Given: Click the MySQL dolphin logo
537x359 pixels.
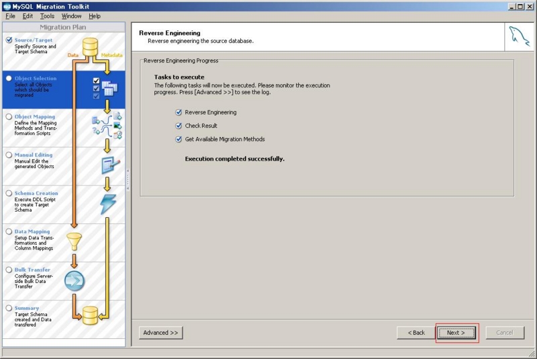Looking at the screenshot, I should point(518,36).
